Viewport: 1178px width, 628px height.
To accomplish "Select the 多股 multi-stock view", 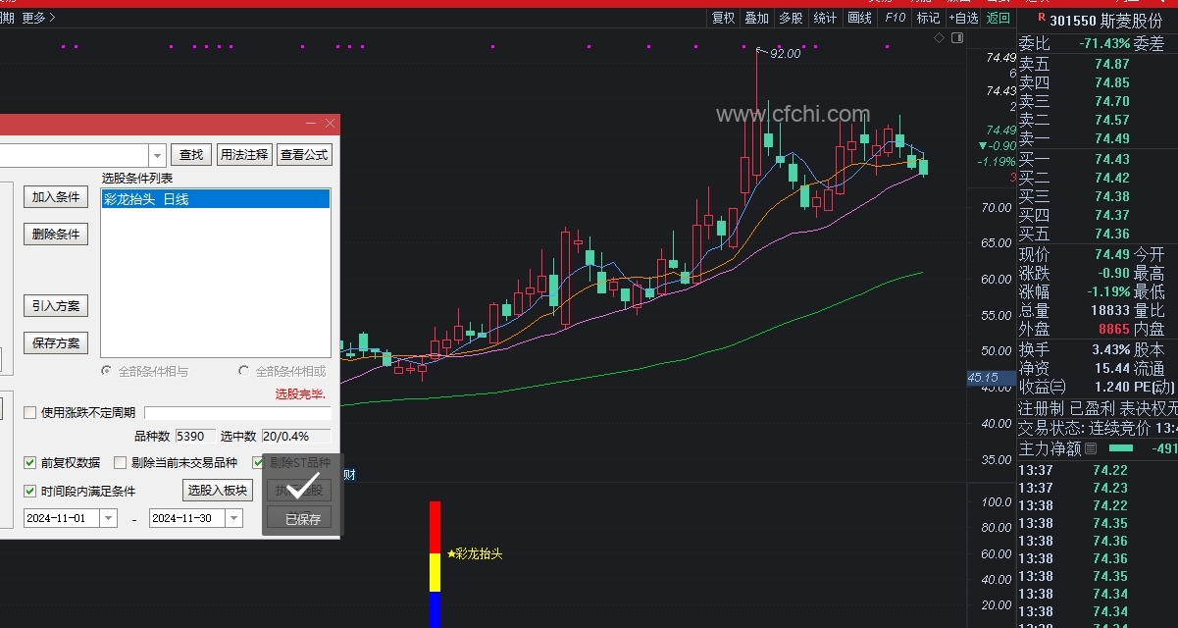I will 791,18.
